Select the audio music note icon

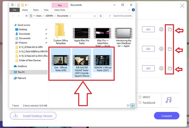168,100
